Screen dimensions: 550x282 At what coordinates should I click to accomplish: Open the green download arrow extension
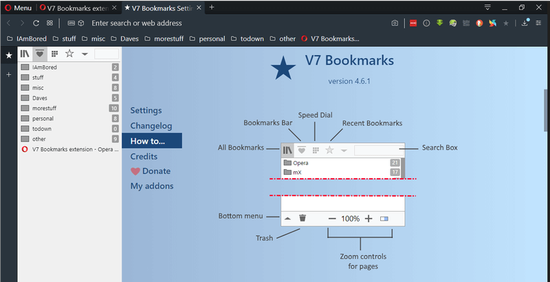click(439, 23)
